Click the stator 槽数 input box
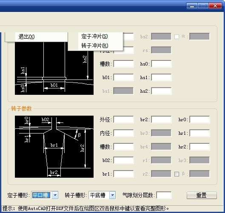This screenshot has width=225, height=213. point(123,64)
